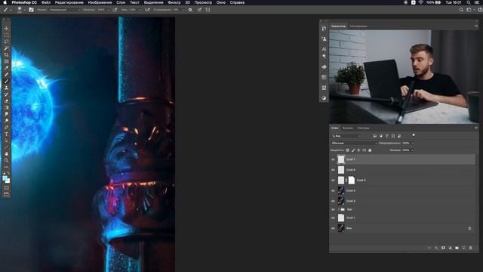The width and height of the screenshot is (483, 272).
Task: Click the layer mask thumbnail
Action: [352, 181]
